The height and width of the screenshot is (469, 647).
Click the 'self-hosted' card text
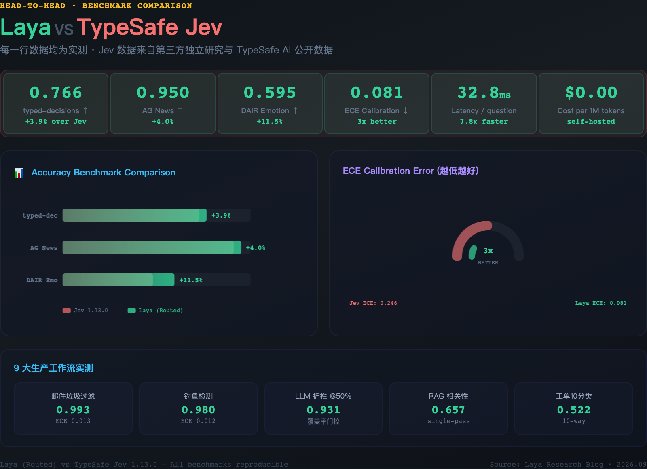click(591, 121)
